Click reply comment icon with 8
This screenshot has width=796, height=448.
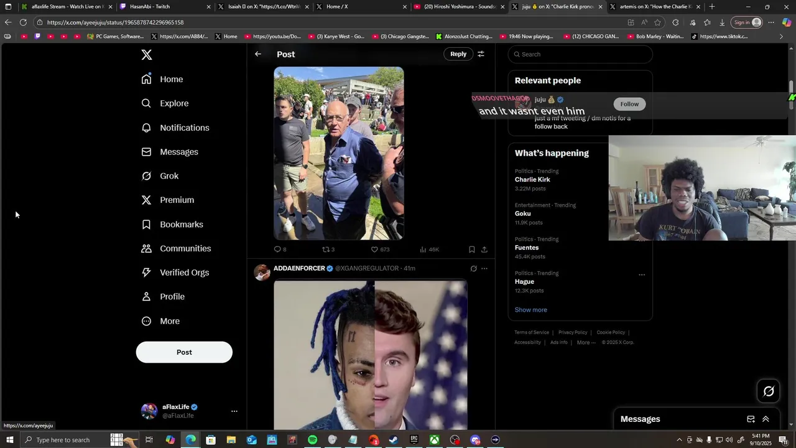(280, 250)
